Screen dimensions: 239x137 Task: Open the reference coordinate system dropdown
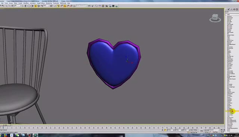tap(47, 6)
